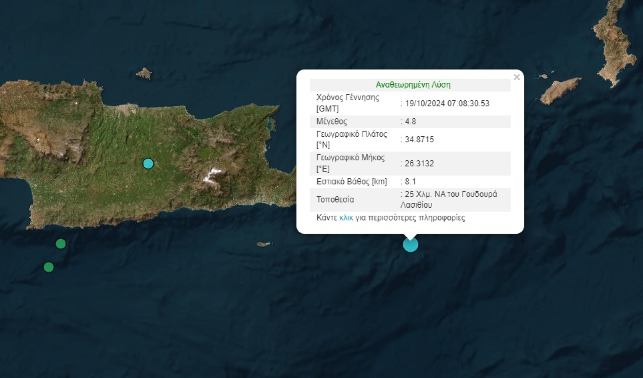The width and height of the screenshot is (643, 378).
Task: Select the upper green marker southwest of Crete
Action: [61, 244]
